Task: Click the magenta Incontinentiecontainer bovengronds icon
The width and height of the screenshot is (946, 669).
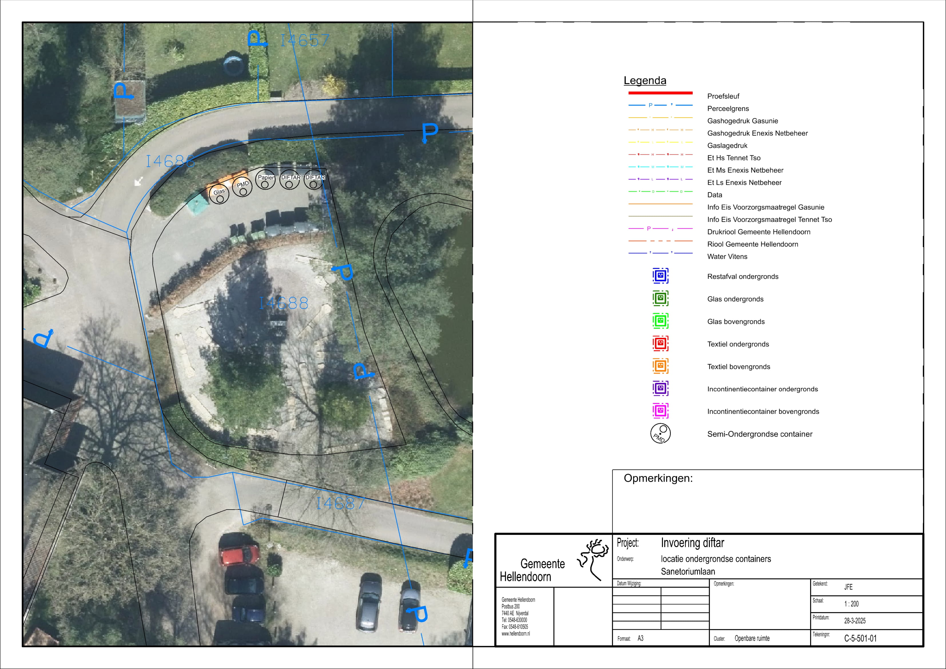Action: [660, 411]
